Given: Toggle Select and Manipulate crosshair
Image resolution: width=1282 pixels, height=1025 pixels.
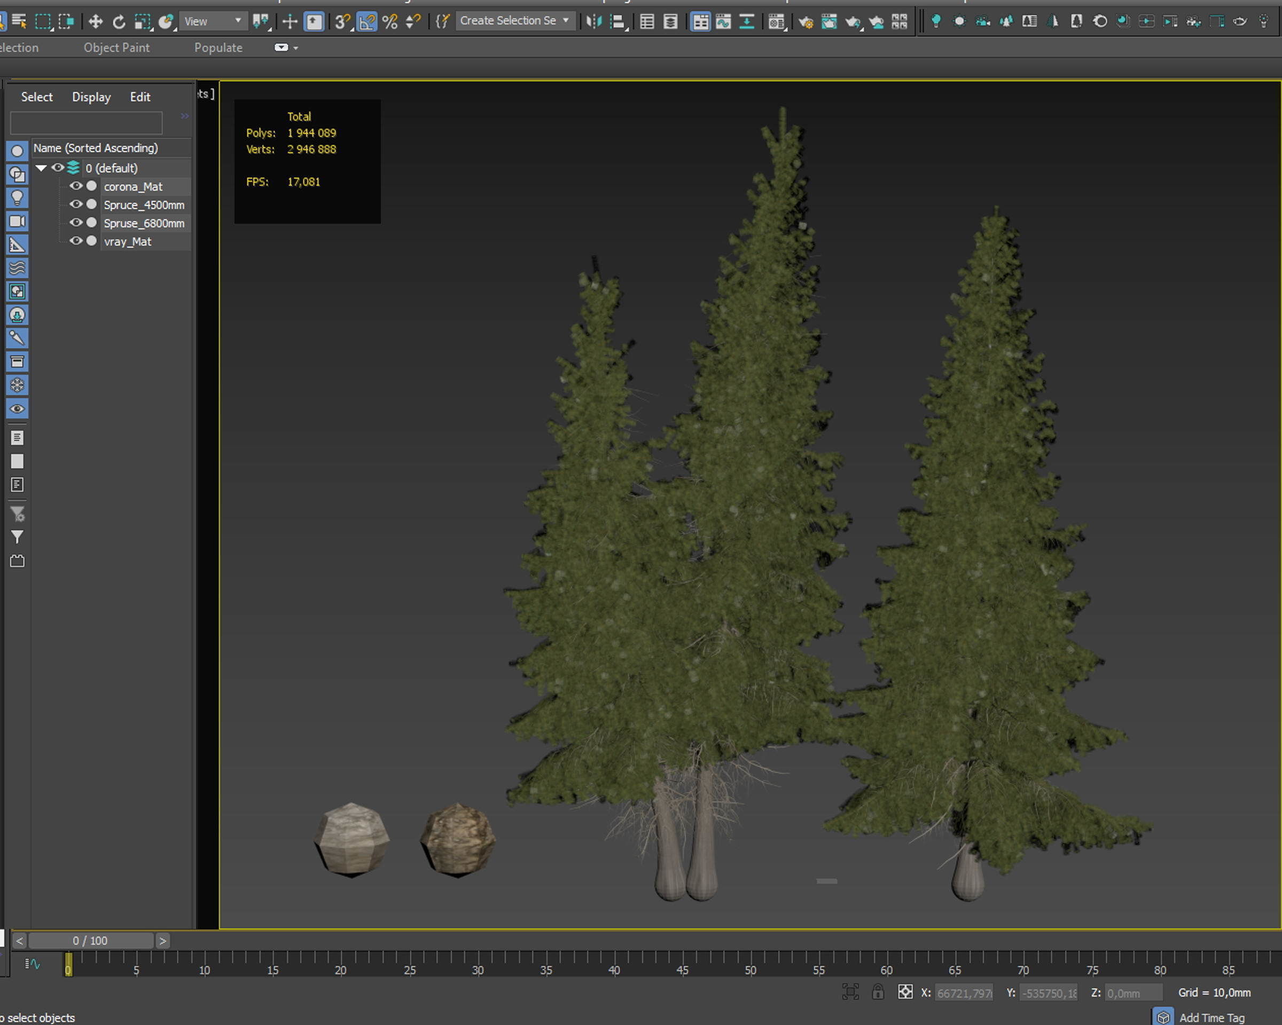Looking at the screenshot, I should tap(289, 21).
